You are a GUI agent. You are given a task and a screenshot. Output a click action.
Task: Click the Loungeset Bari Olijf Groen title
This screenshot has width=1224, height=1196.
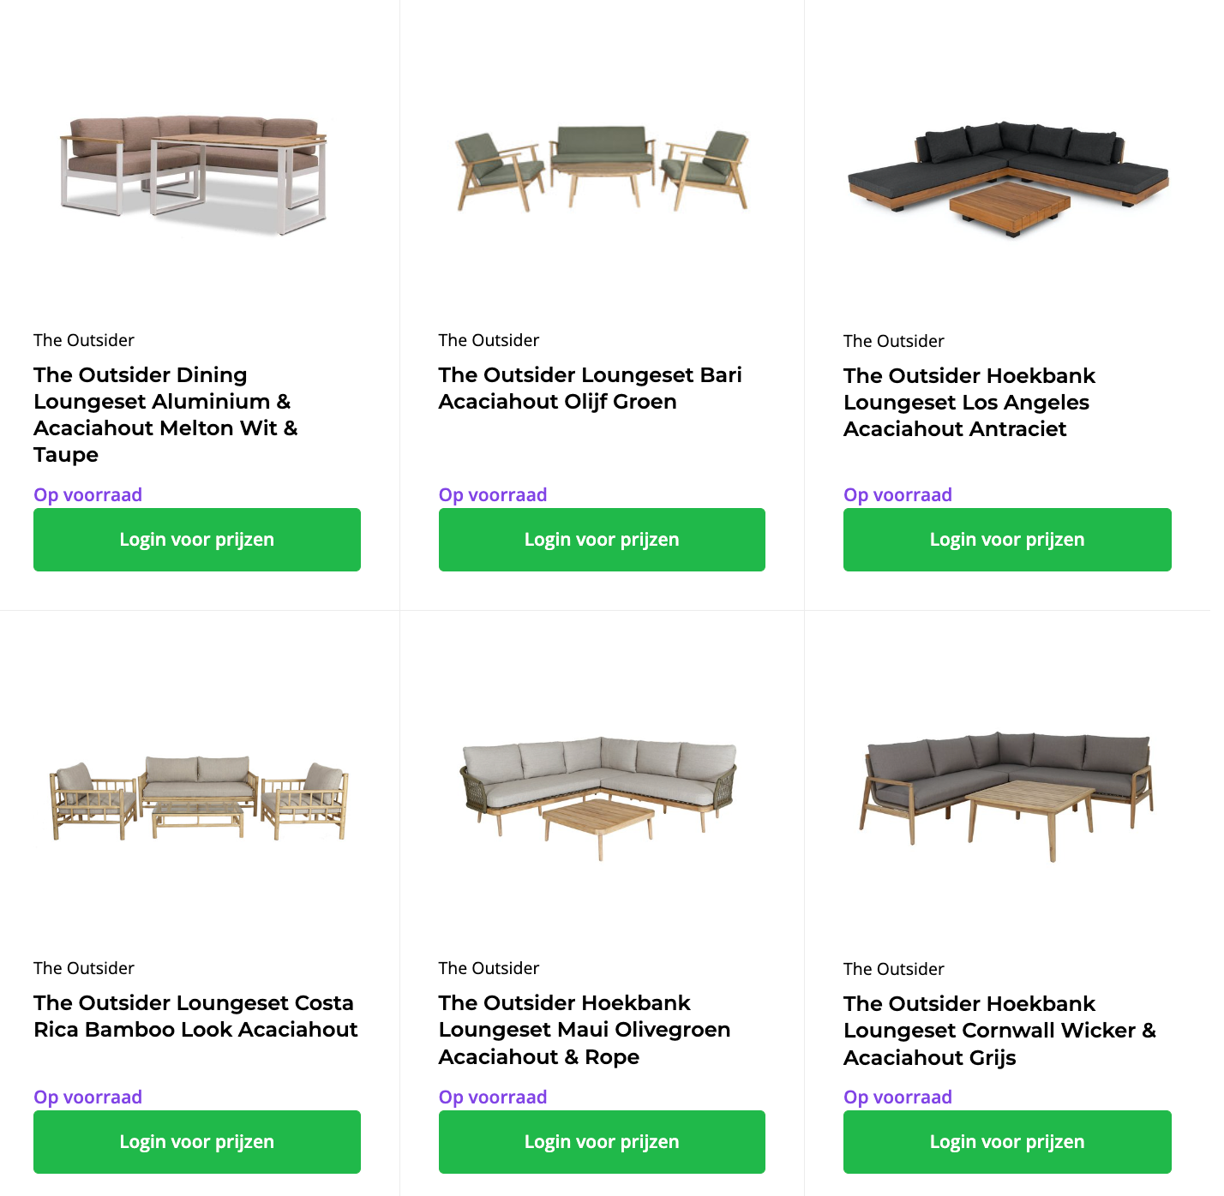[x=590, y=388]
